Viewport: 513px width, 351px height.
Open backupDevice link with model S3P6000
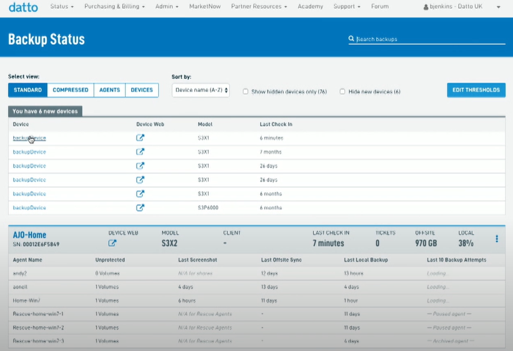tap(29, 208)
